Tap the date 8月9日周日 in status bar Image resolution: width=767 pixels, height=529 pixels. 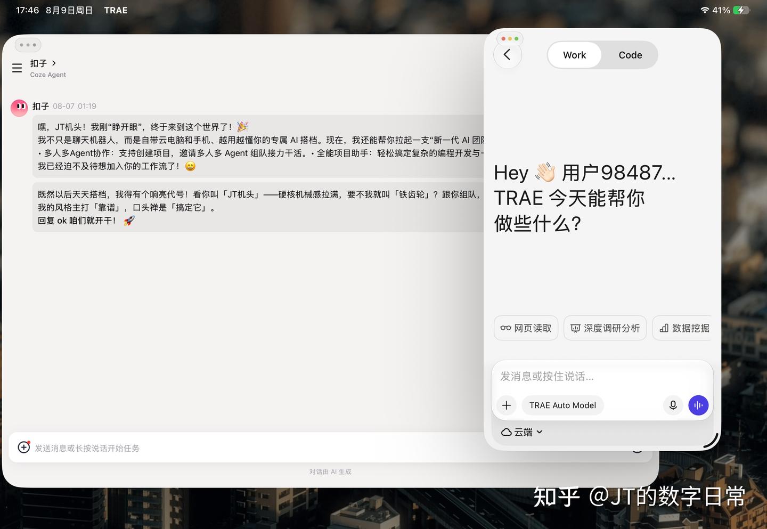click(69, 10)
